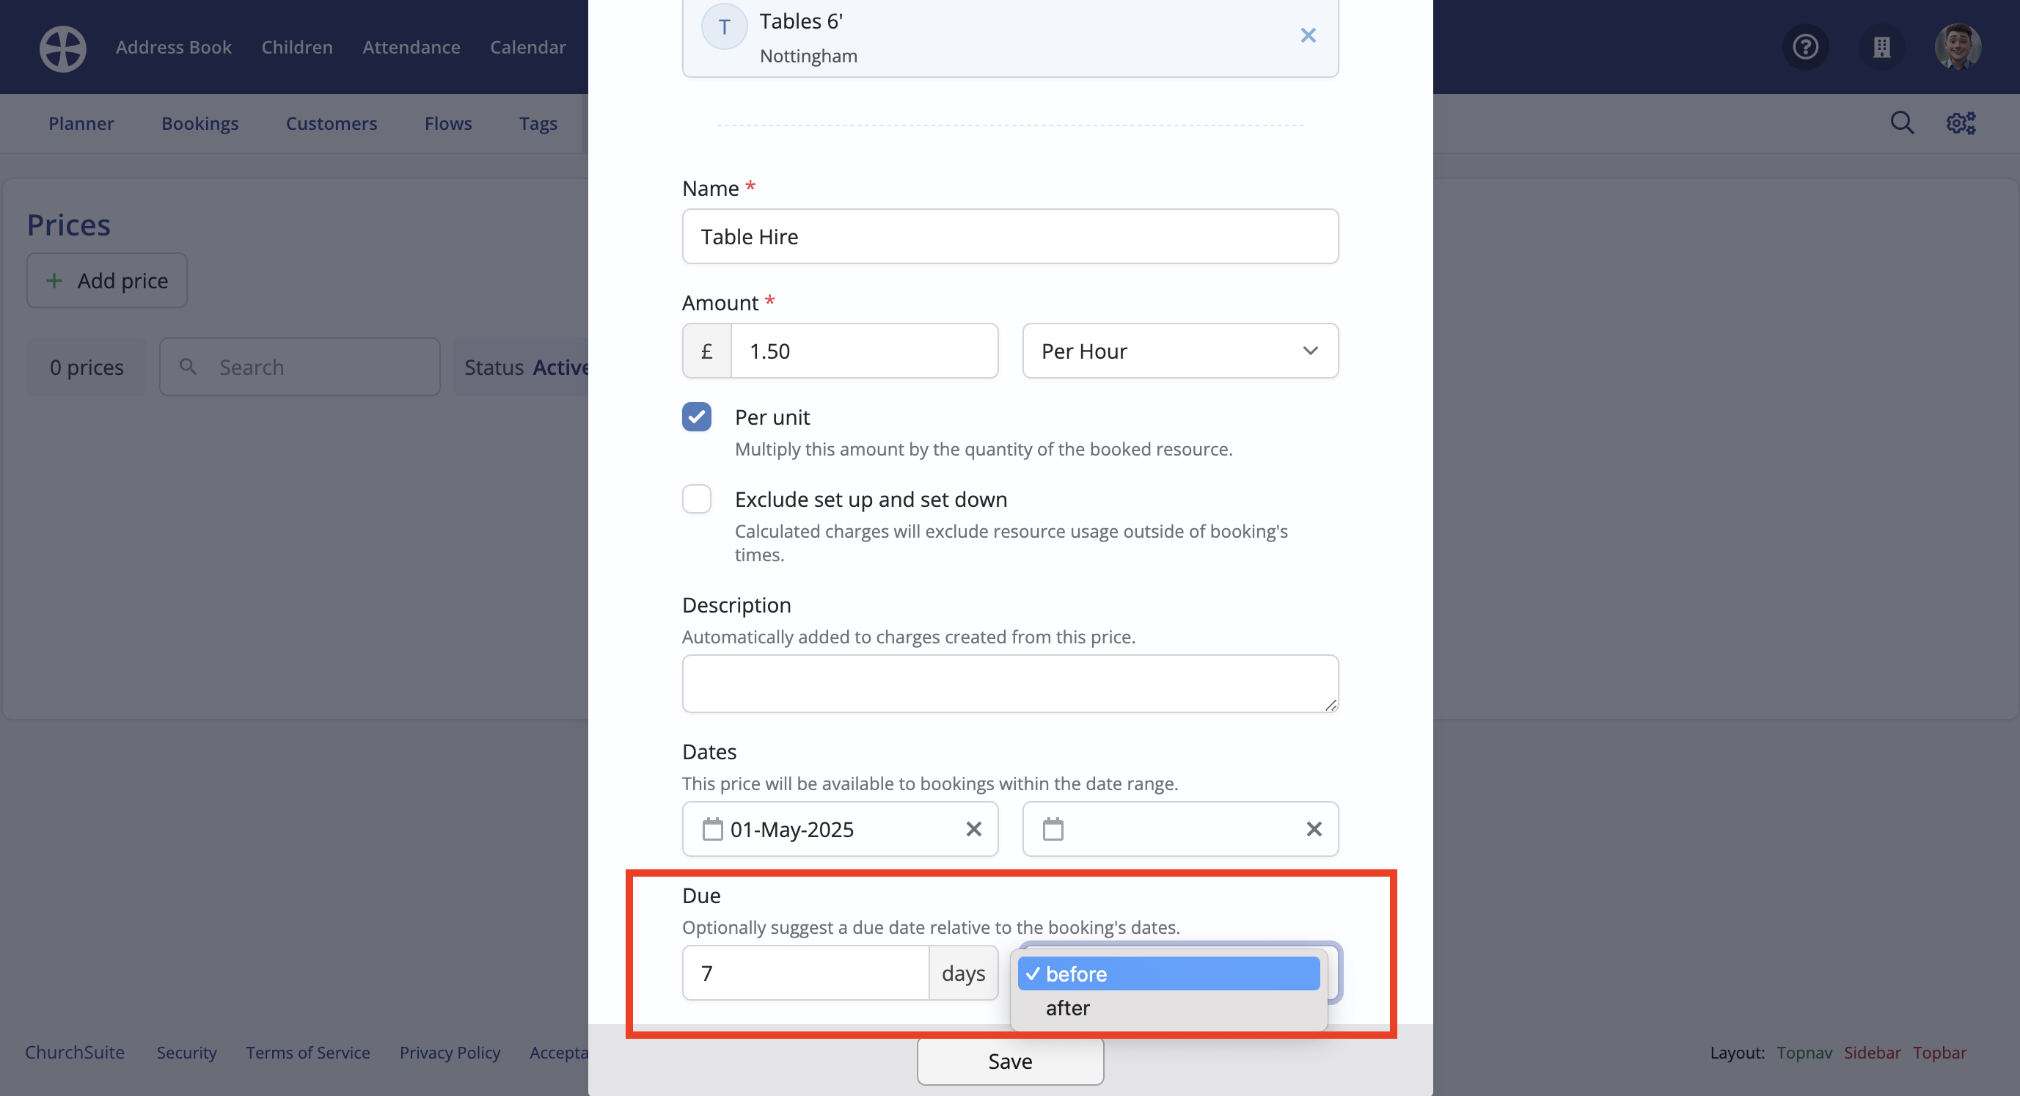Screen dimensions: 2020x1096
Task: Open the Calendar module
Action: click(x=528, y=47)
